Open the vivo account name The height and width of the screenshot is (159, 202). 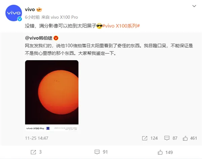coord(30,9)
